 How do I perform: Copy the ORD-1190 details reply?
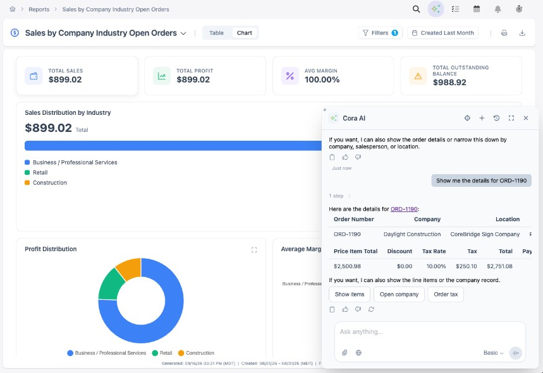tap(332, 309)
